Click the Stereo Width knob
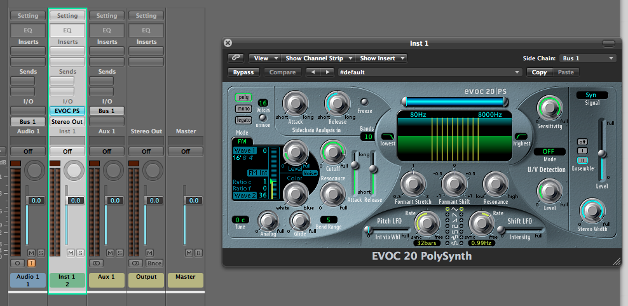The height and width of the screenshot is (306, 628). [x=592, y=212]
